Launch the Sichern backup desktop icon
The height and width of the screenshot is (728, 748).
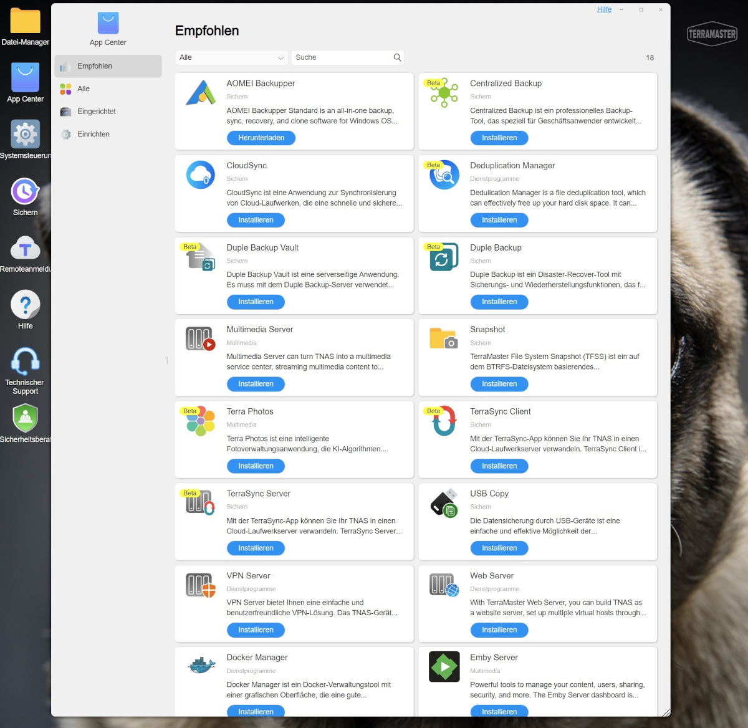pos(26,191)
